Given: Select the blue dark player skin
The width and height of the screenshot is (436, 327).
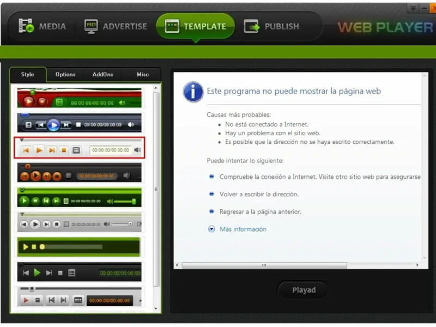Looking at the screenshot, I should pyautogui.click(x=79, y=123).
